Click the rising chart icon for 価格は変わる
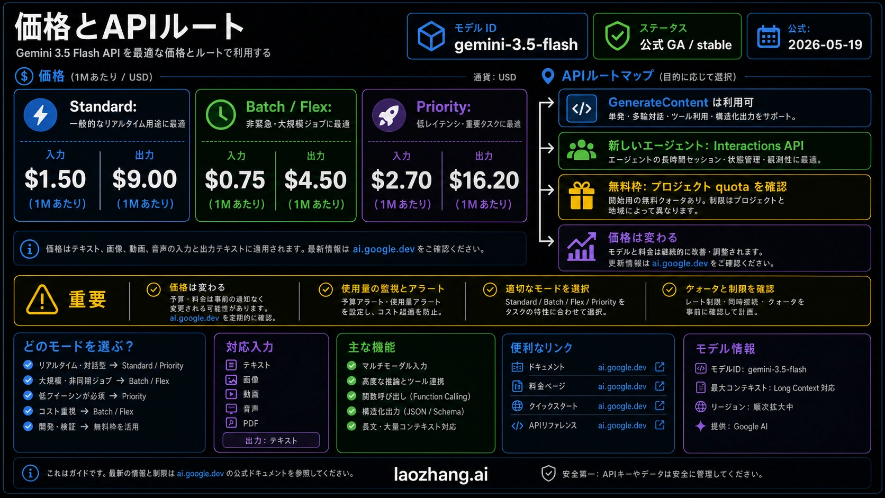 (x=581, y=248)
